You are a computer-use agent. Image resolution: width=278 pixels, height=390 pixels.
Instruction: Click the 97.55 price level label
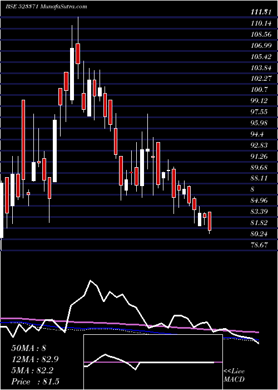point(259,111)
